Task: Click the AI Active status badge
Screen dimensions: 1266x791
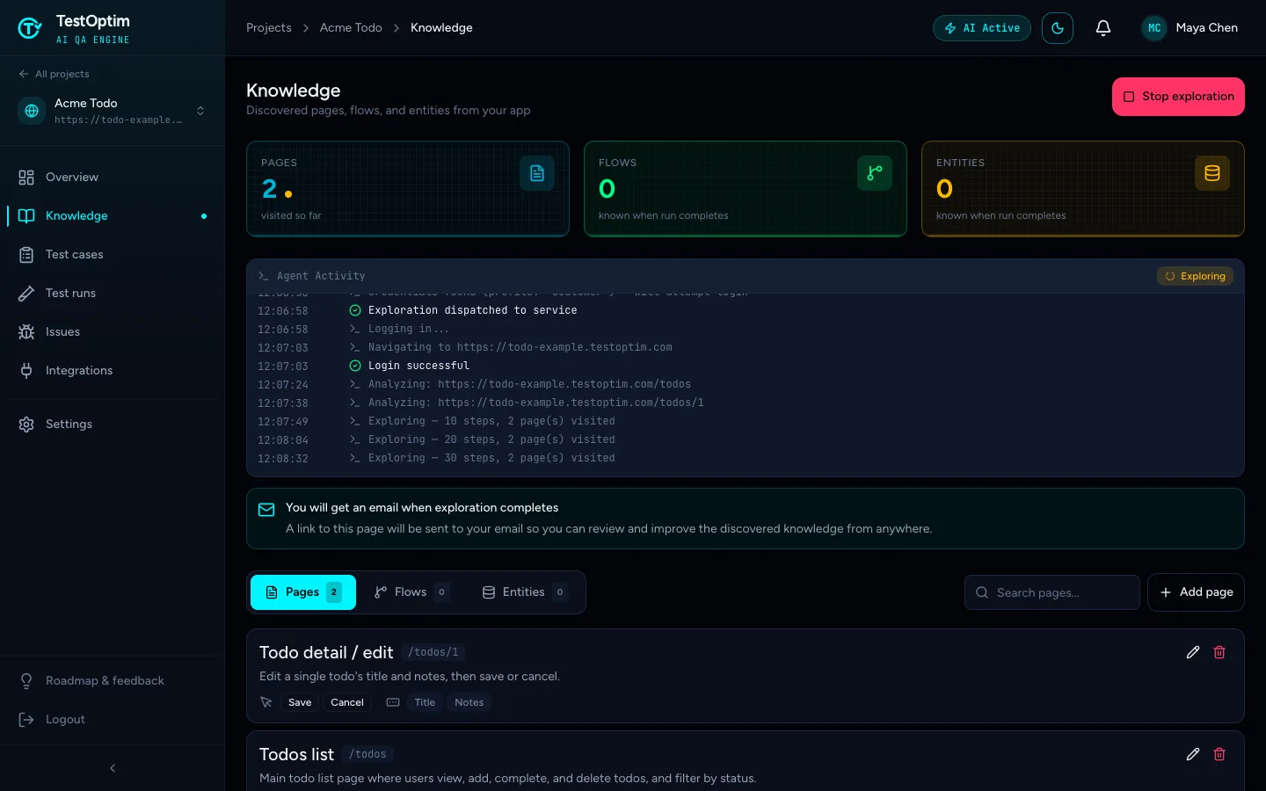Action: click(982, 28)
